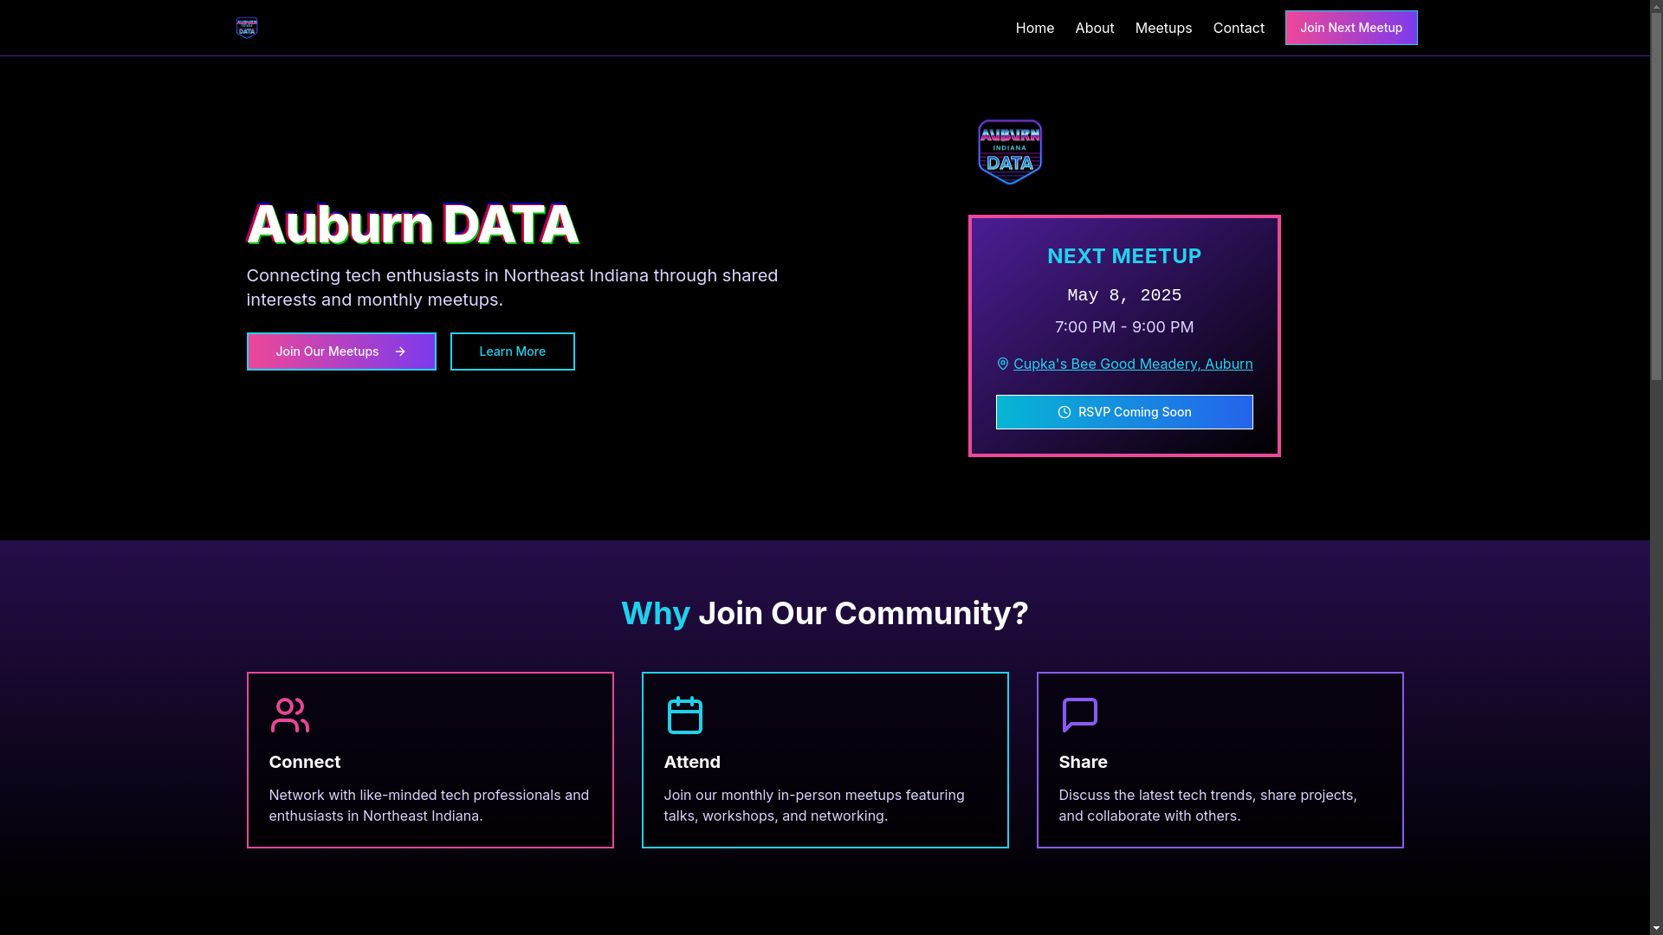Click 'Discuss the latest tech trends' text
This screenshot has height=935, width=1663.
point(1208,805)
